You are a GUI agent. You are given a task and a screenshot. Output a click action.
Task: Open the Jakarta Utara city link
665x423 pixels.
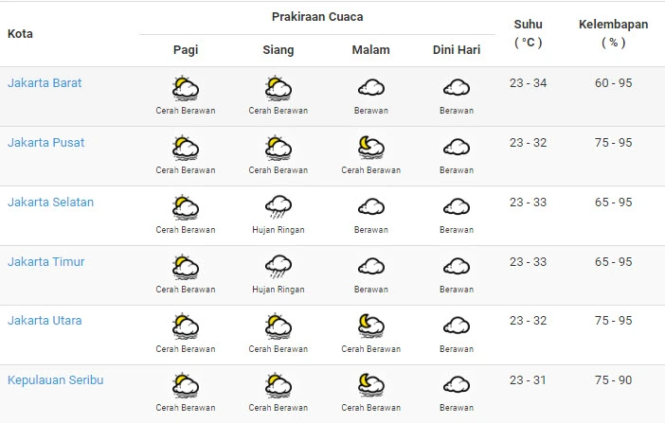tap(45, 321)
